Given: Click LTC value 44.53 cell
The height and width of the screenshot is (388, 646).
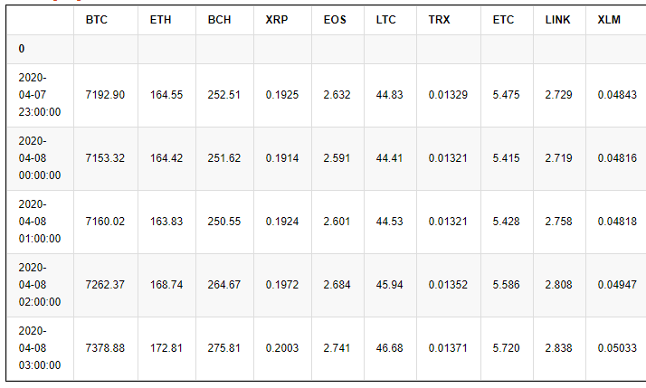Looking at the screenshot, I should click(390, 222).
